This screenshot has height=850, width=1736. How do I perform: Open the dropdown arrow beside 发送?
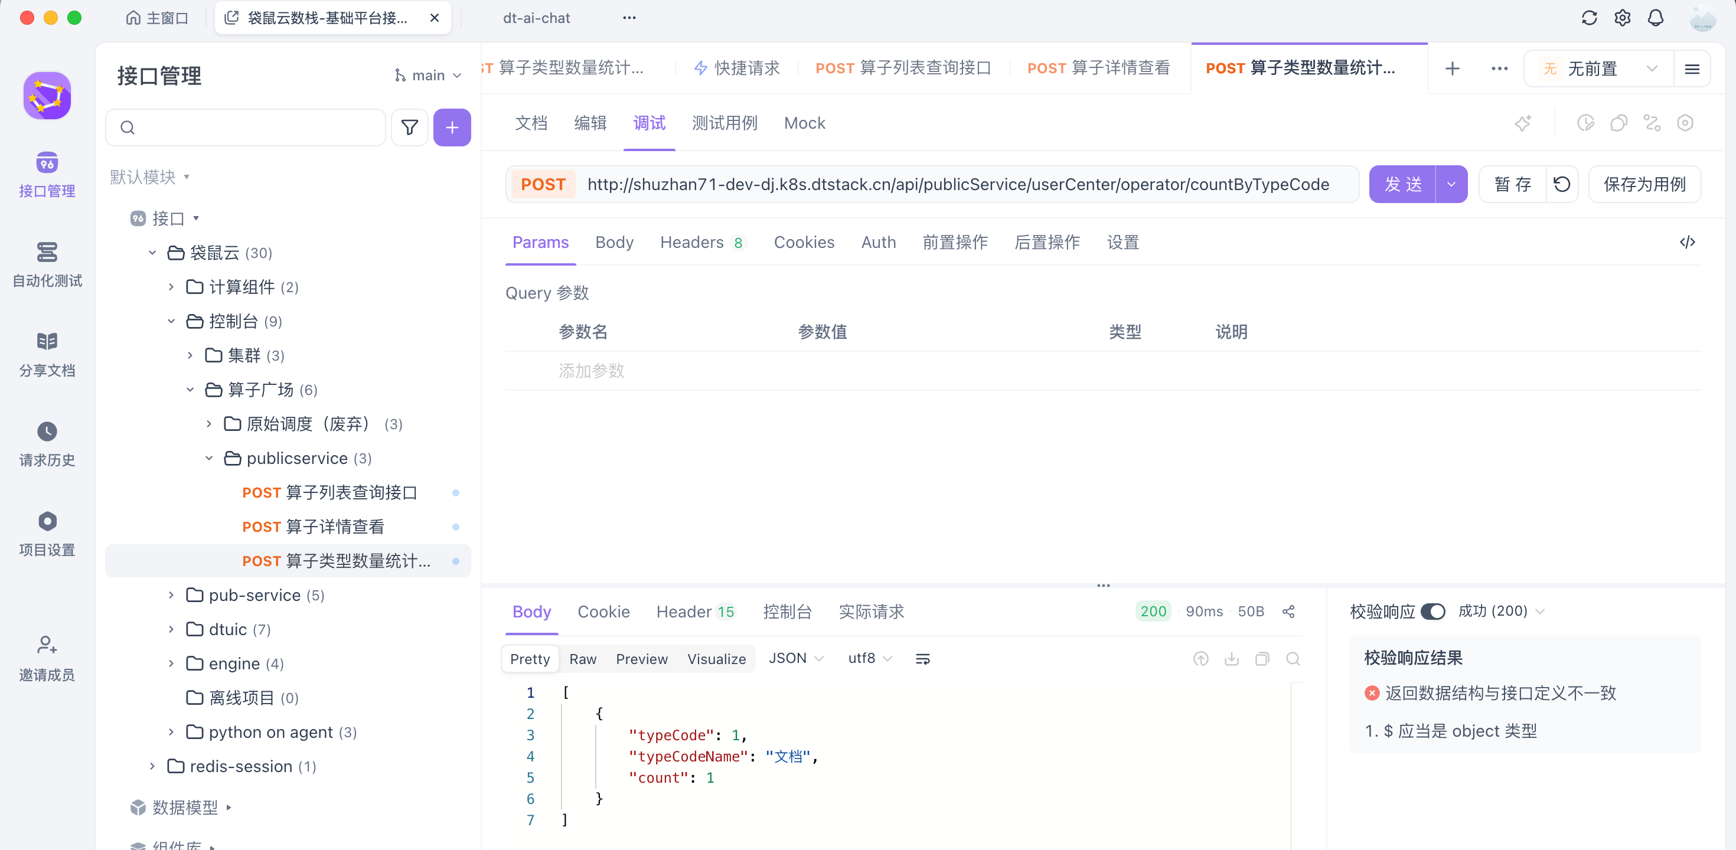(1451, 185)
